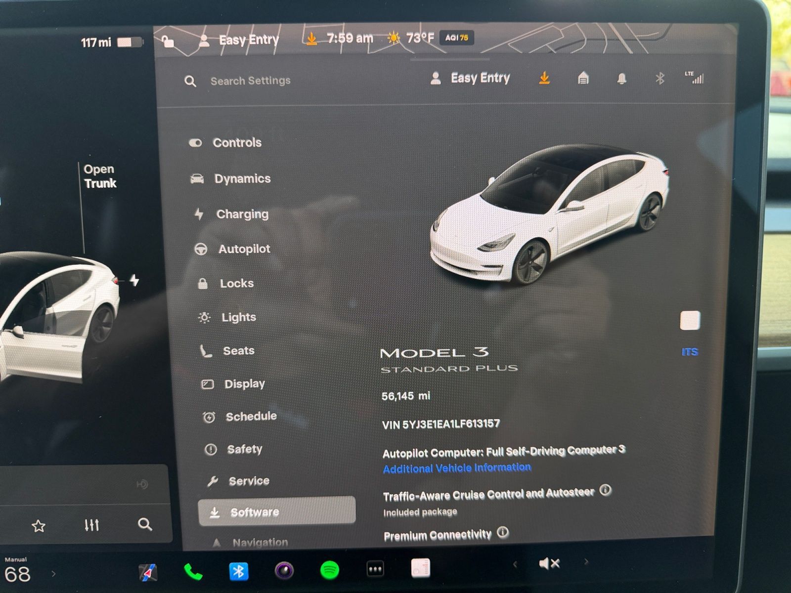
Task: Open the Navigation settings at list bottom
Action: [x=250, y=542]
